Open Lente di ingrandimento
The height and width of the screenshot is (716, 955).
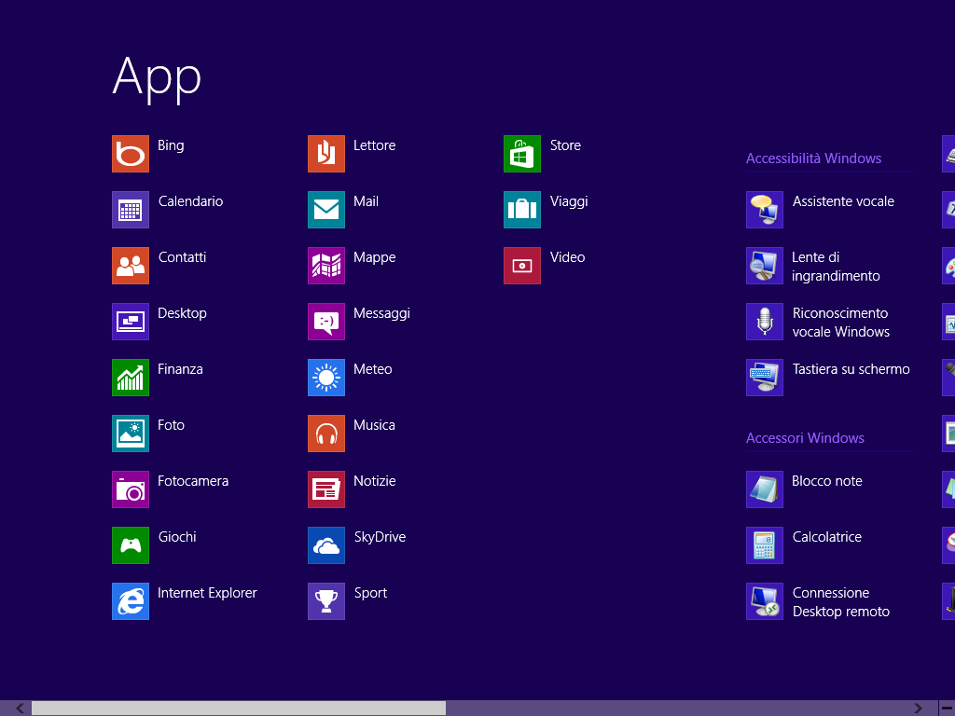pos(765,266)
